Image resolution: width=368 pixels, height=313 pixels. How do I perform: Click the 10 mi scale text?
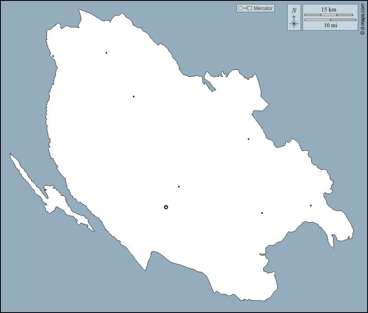[x=330, y=25]
